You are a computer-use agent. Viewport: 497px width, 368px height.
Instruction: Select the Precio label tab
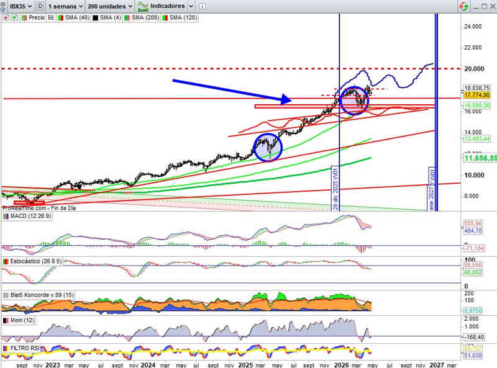pyautogui.click(x=34, y=17)
